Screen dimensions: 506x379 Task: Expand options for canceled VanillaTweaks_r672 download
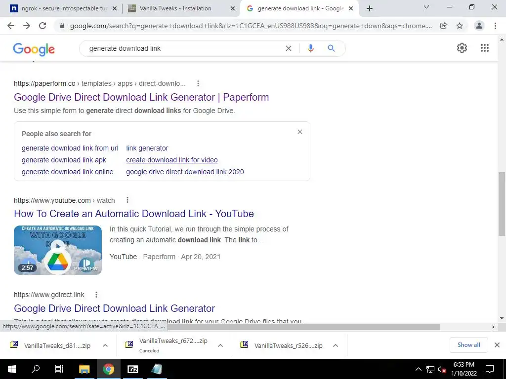[x=220, y=345]
